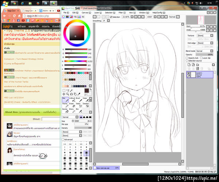Open the Filter menu
Screen dimensions: 219x182
[122, 12]
